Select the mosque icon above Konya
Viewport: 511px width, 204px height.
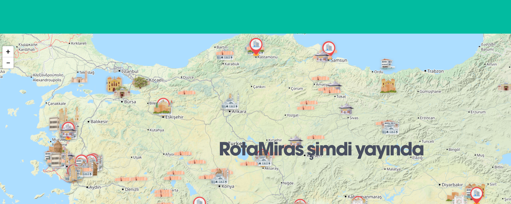coord(220,176)
